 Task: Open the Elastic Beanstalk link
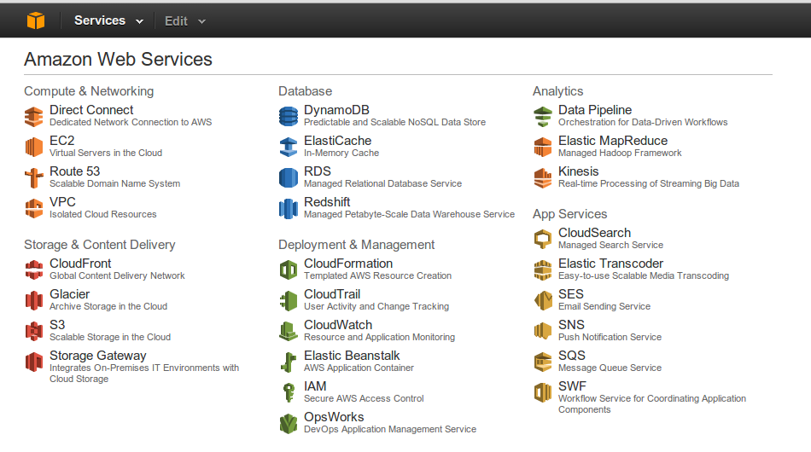point(352,356)
